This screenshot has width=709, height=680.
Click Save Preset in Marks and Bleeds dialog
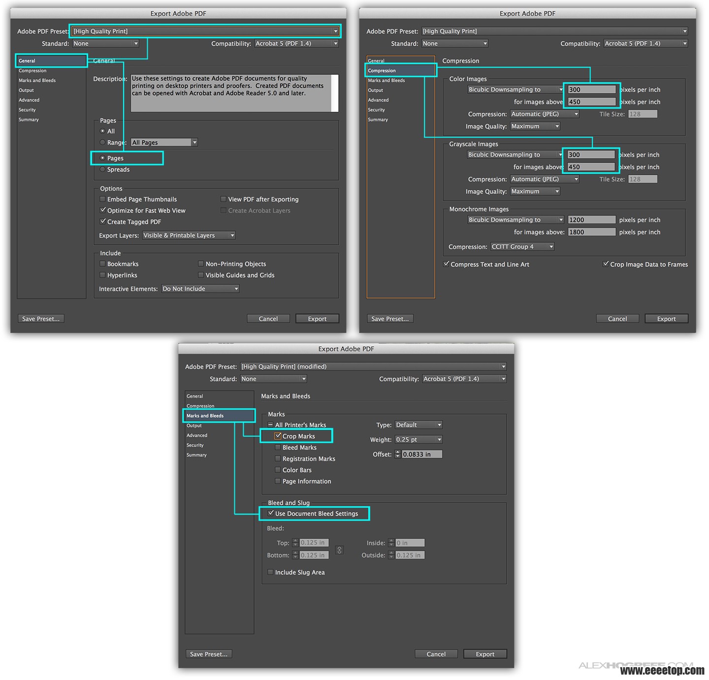[x=209, y=654]
